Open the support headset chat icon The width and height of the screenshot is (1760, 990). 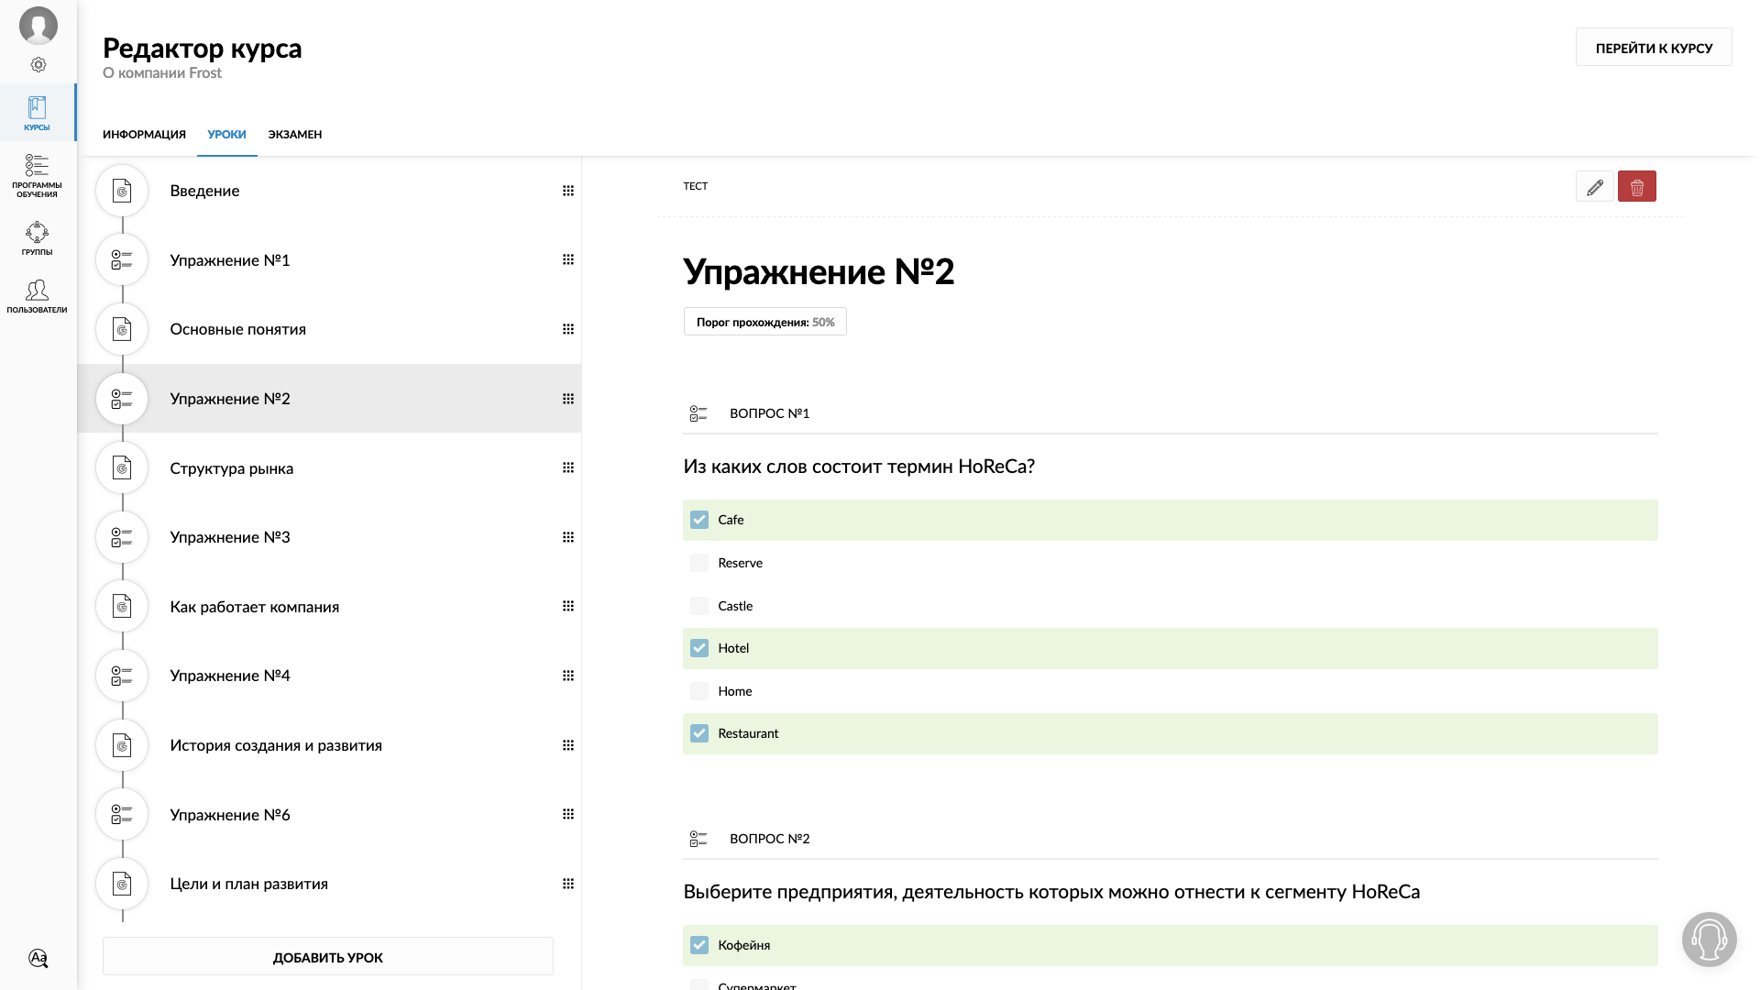tap(1709, 939)
